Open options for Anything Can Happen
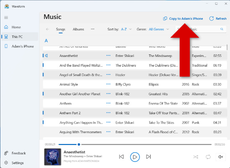The height and width of the screenshot is (168, 230). pyautogui.click(x=108, y=122)
